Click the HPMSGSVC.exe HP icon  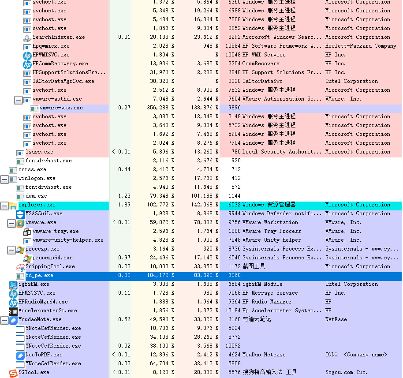click(13, 294)
